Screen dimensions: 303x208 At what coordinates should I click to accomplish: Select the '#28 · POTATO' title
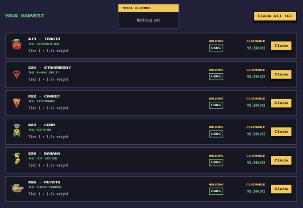[x=44, y=182]
